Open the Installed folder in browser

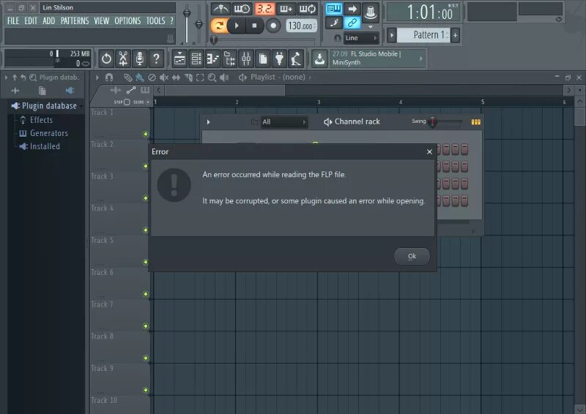40,146
